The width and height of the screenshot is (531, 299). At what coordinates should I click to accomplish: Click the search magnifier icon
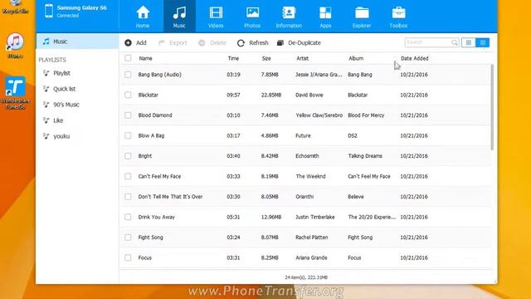(x=455, y=42)
